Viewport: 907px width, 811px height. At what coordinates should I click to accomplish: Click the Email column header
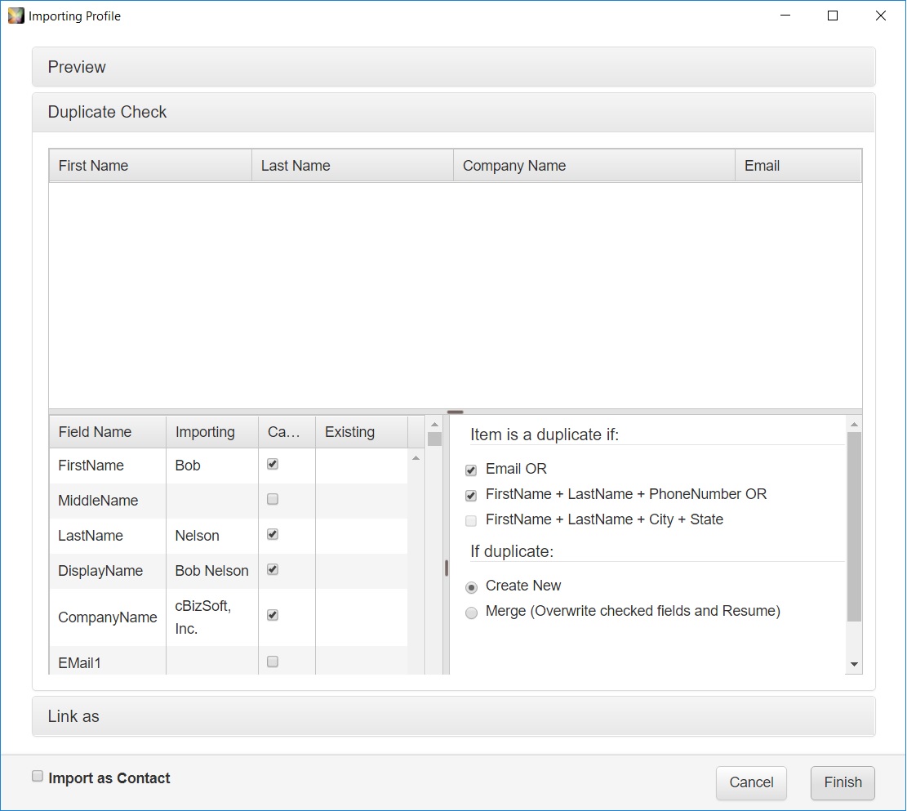click(798, 166)
